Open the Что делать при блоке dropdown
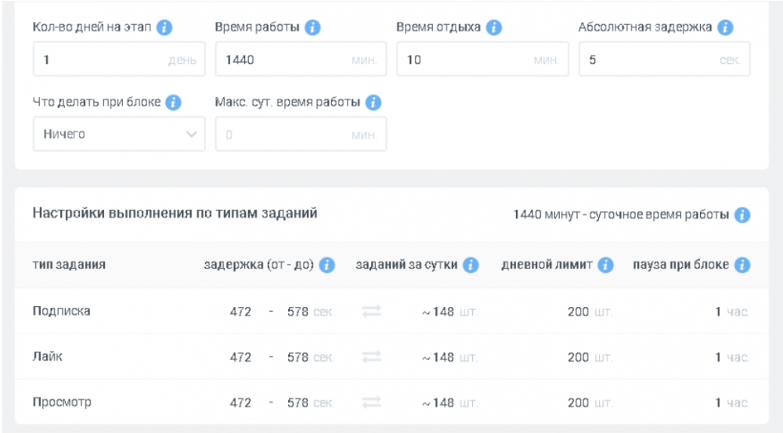The image size is (783, 433). tap(119, 135)
